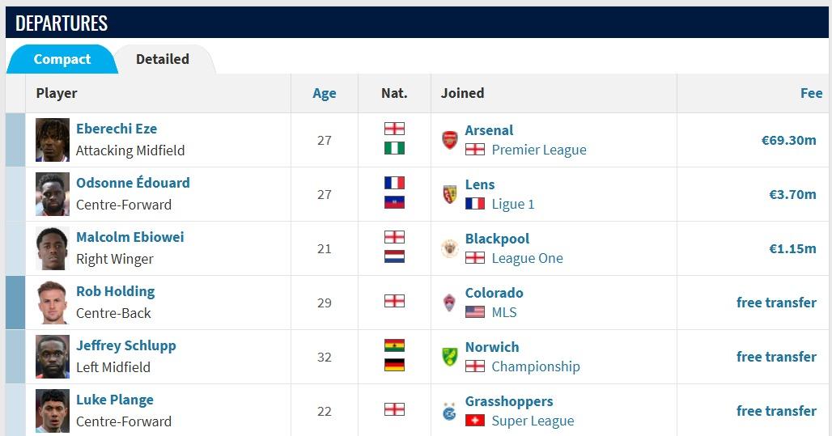Click the USA flag beside MLS
The height and width of the screenshot is (436, 832).
pos(475,312)
